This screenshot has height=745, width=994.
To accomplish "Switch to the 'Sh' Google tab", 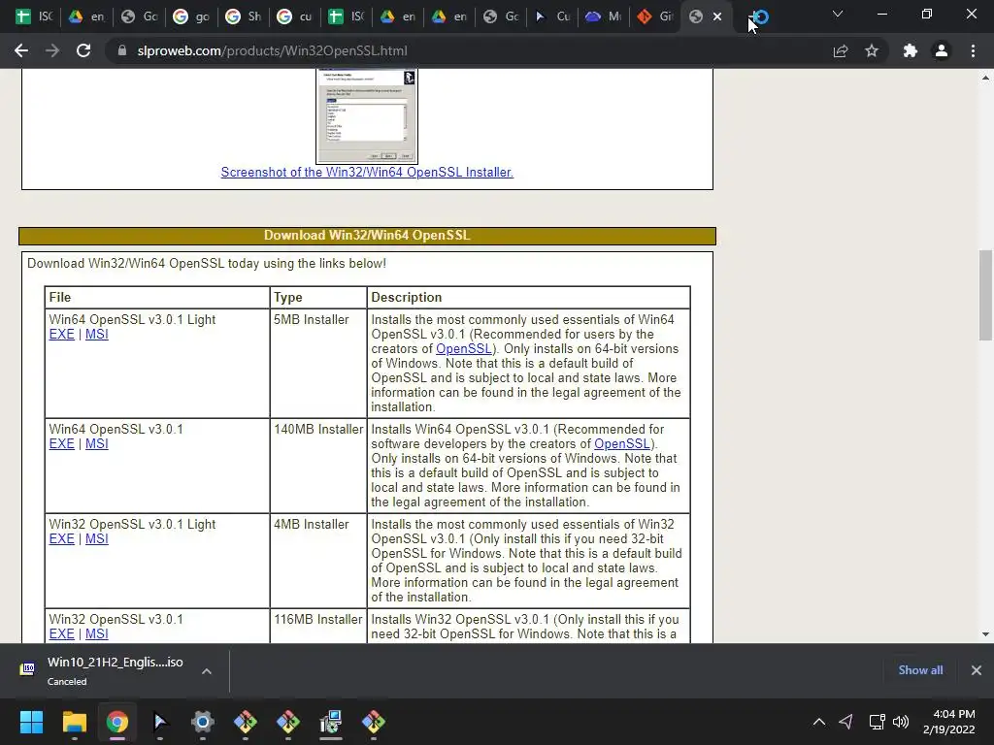I will click(x=244, y=17).
